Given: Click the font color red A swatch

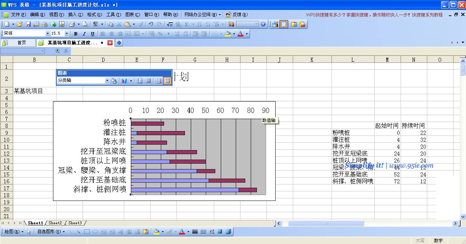Looking at the screenshot, I should pyautogui.click(x=240, y=34).
